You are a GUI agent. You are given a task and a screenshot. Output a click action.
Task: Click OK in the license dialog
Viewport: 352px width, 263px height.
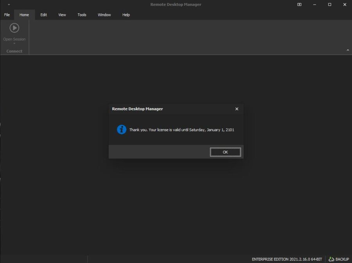tap(225, 152)
